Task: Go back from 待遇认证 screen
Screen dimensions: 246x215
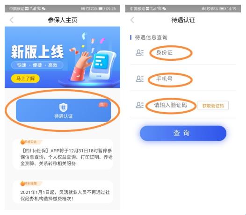Action: (x=132, y=20)
